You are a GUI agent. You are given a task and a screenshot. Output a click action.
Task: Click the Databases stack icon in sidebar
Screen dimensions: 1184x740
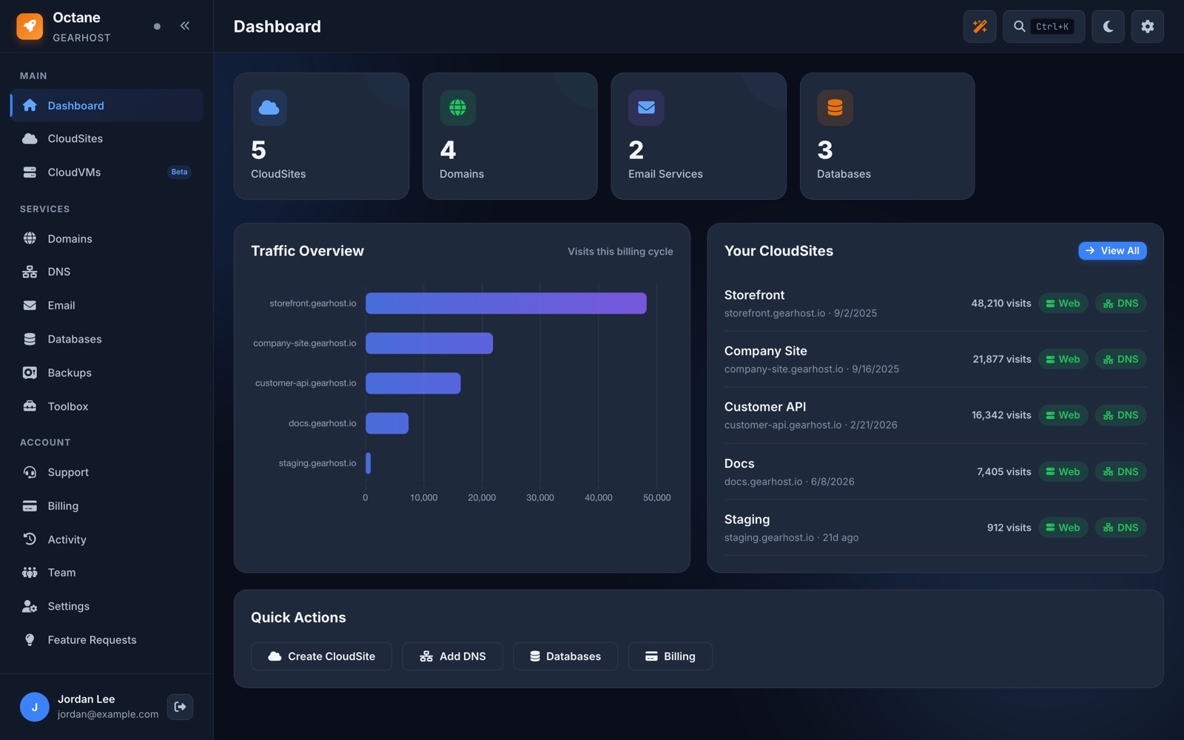pyautogui.click(x=30, y=339)
